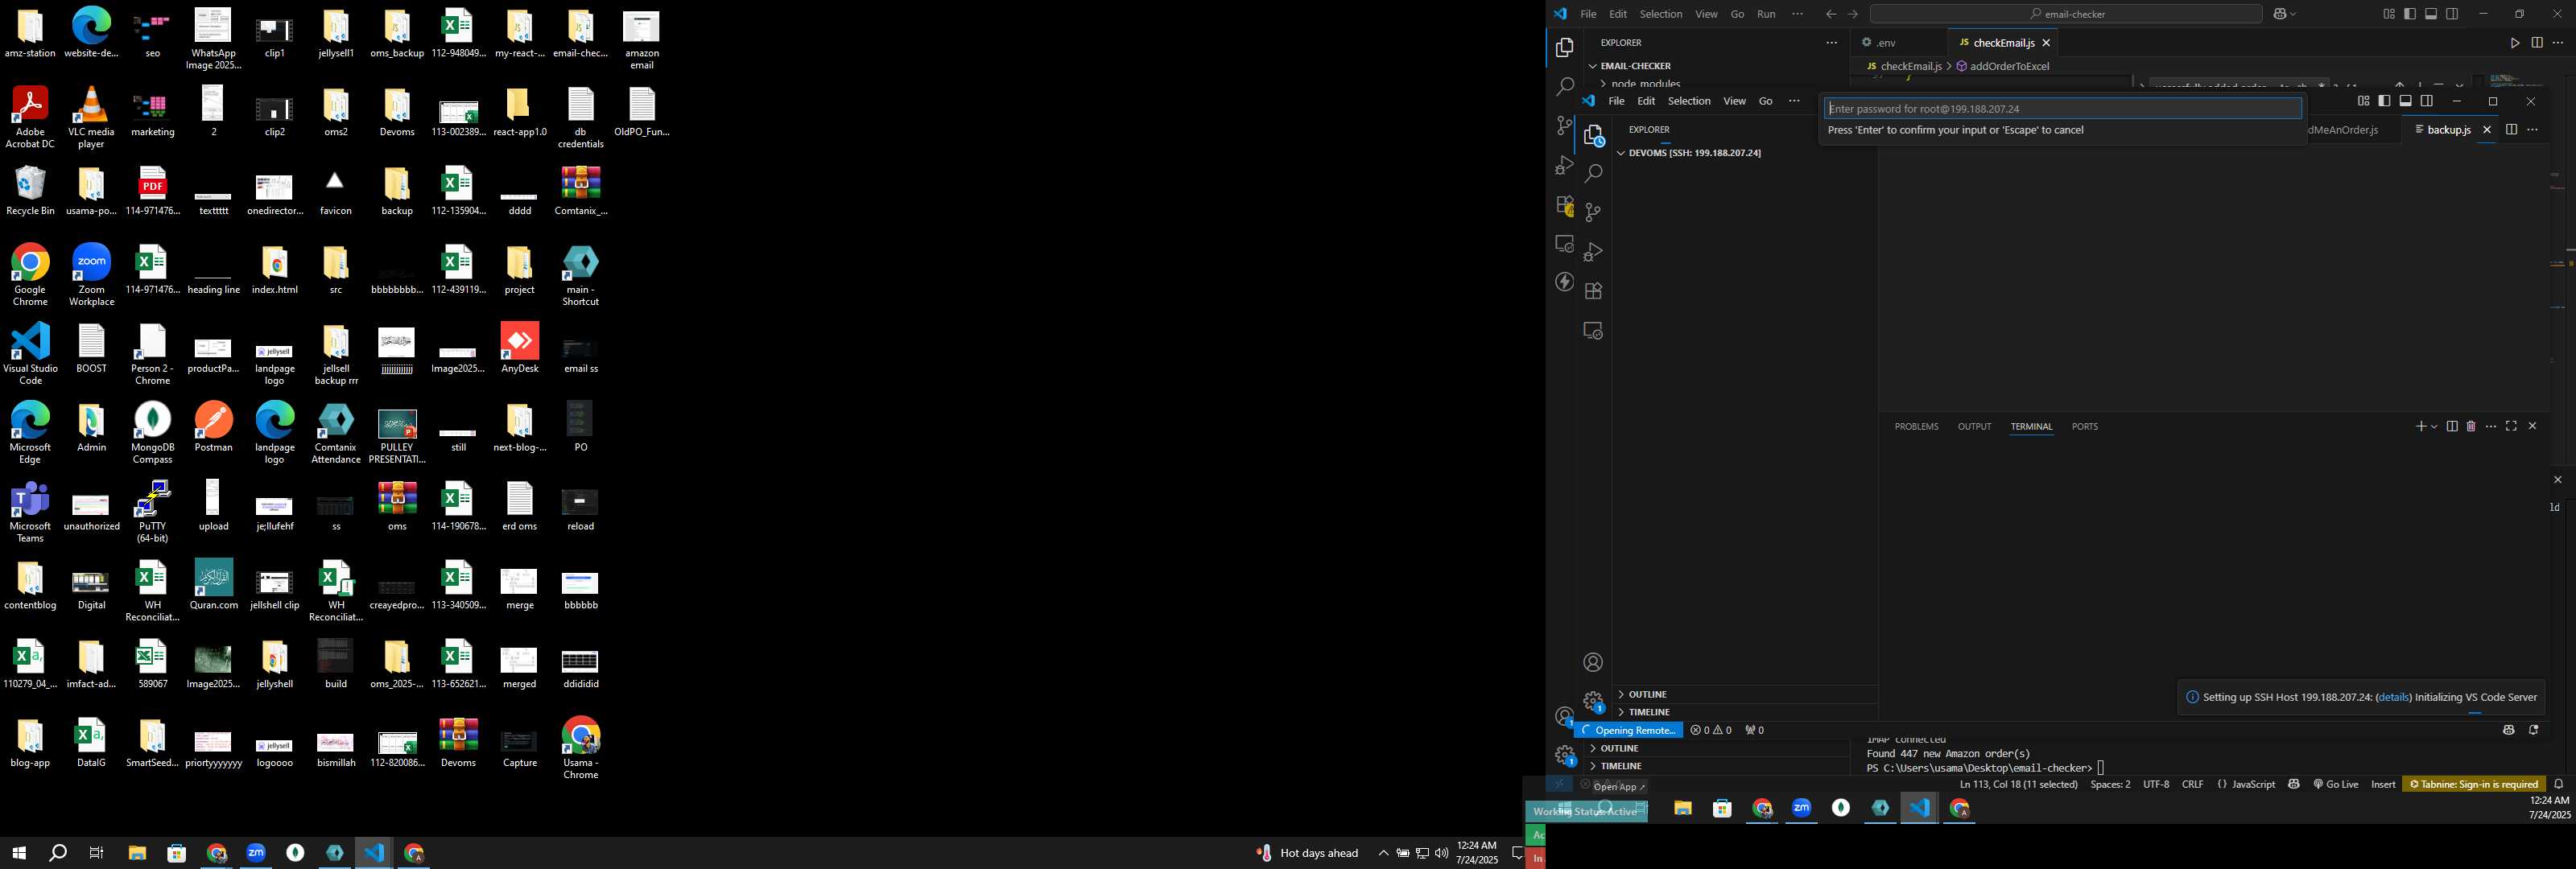Viewport: 2576px width, 869px height.
Task: Click the Spaces: 2 indentation indicator
Action: (x=2110, y=784)
